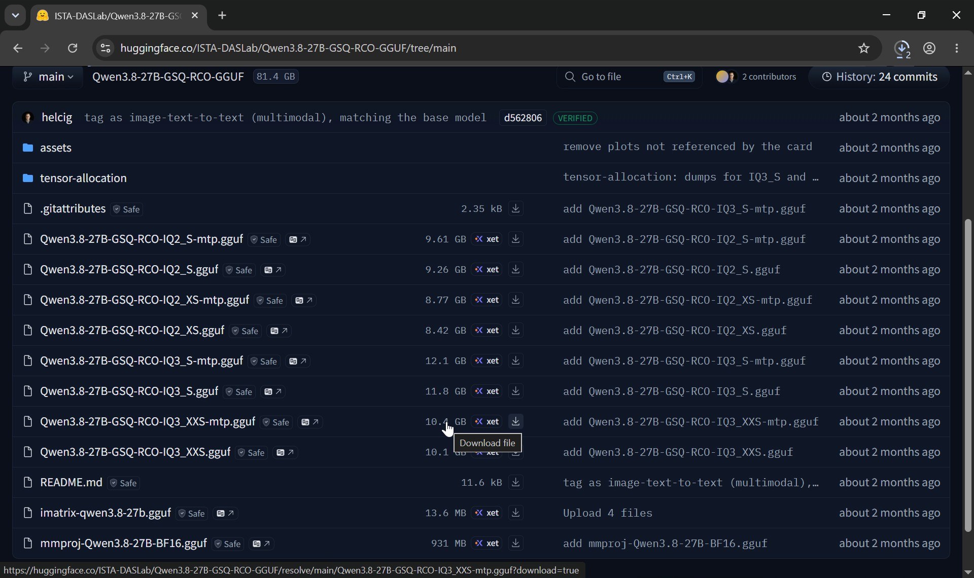The width and height of the screenshot is (974, 578).
Task: Download the IQ2_S.gguf file
Action: [515, 269]
